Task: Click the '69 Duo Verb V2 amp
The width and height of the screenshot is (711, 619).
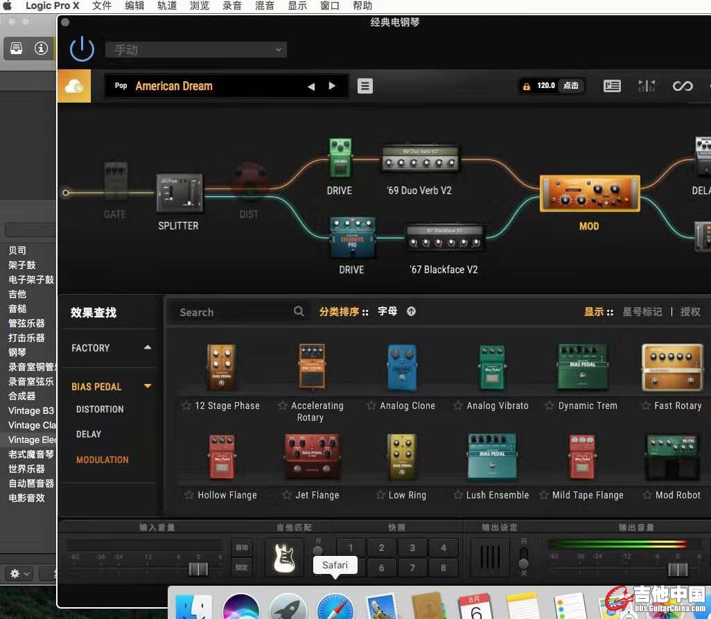Action: (419, 160)
